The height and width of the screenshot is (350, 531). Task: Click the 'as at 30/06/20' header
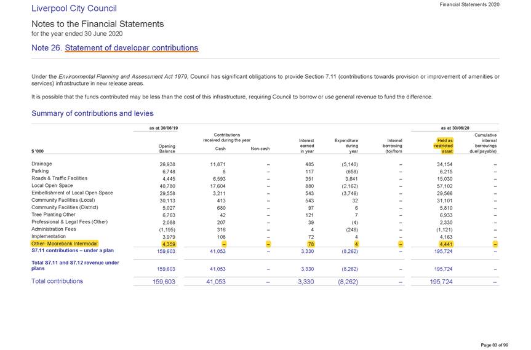coord(455,129)
